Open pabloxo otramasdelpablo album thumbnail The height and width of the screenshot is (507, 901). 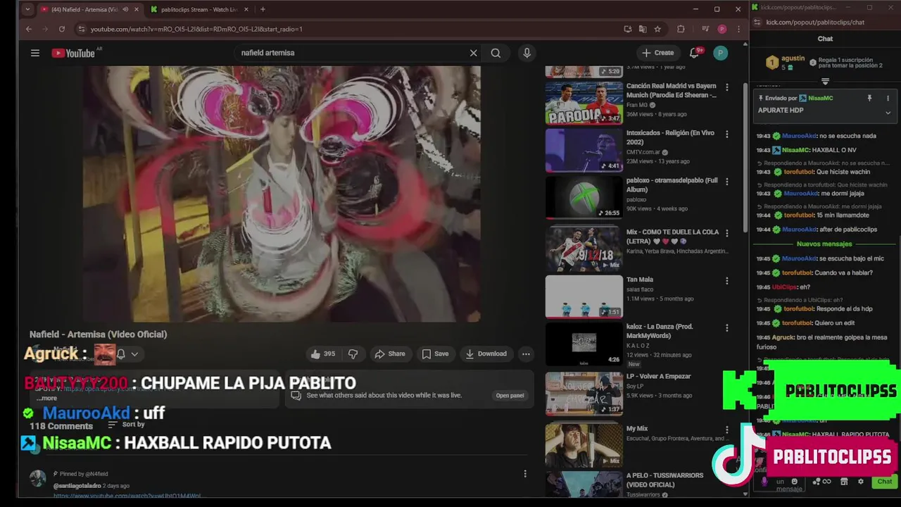(584, 197)
